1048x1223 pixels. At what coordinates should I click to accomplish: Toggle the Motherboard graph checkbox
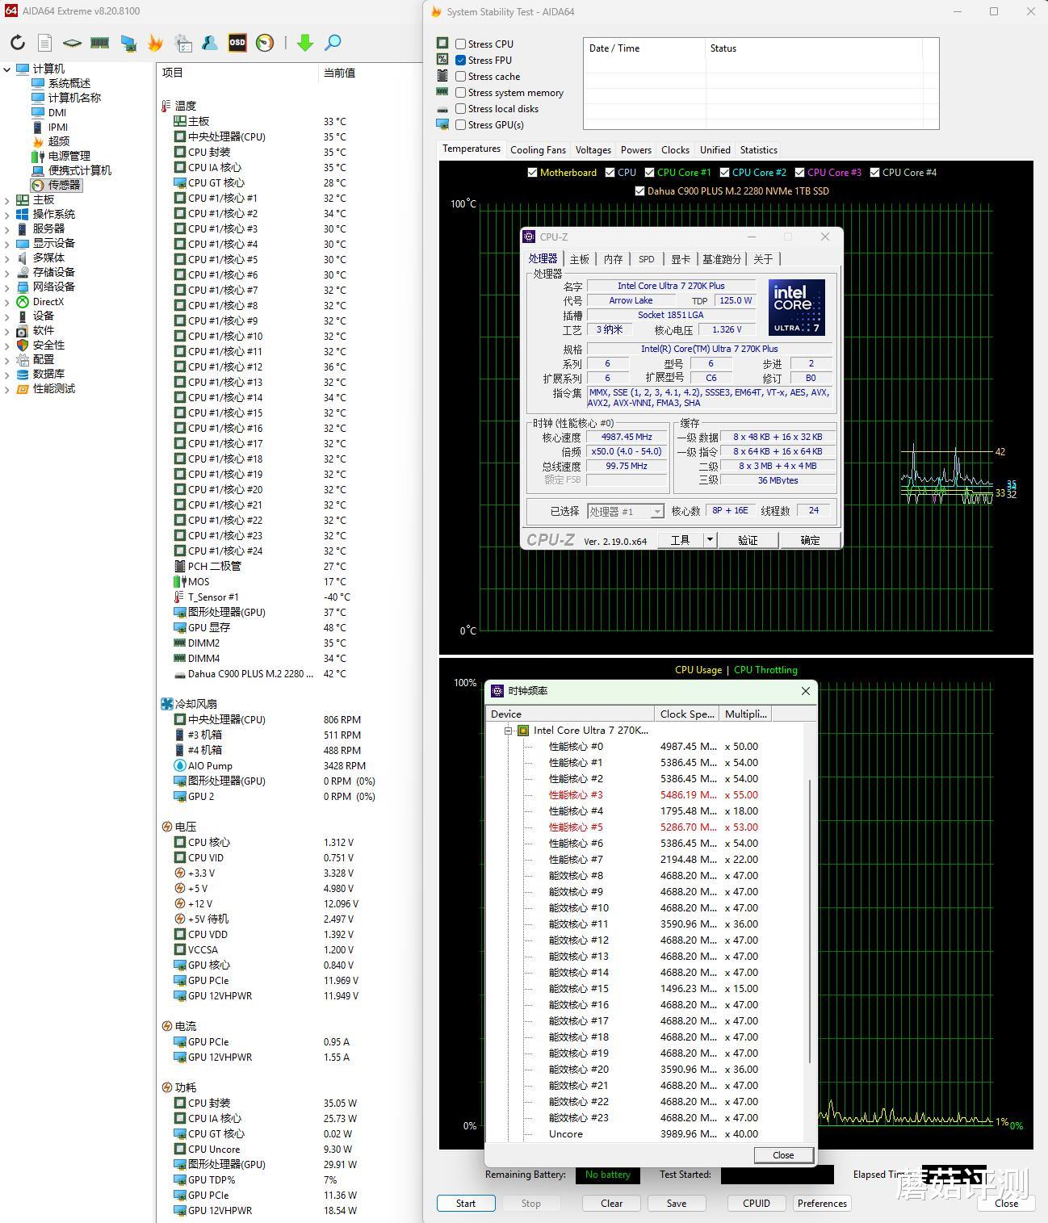[x=532, y=173]
